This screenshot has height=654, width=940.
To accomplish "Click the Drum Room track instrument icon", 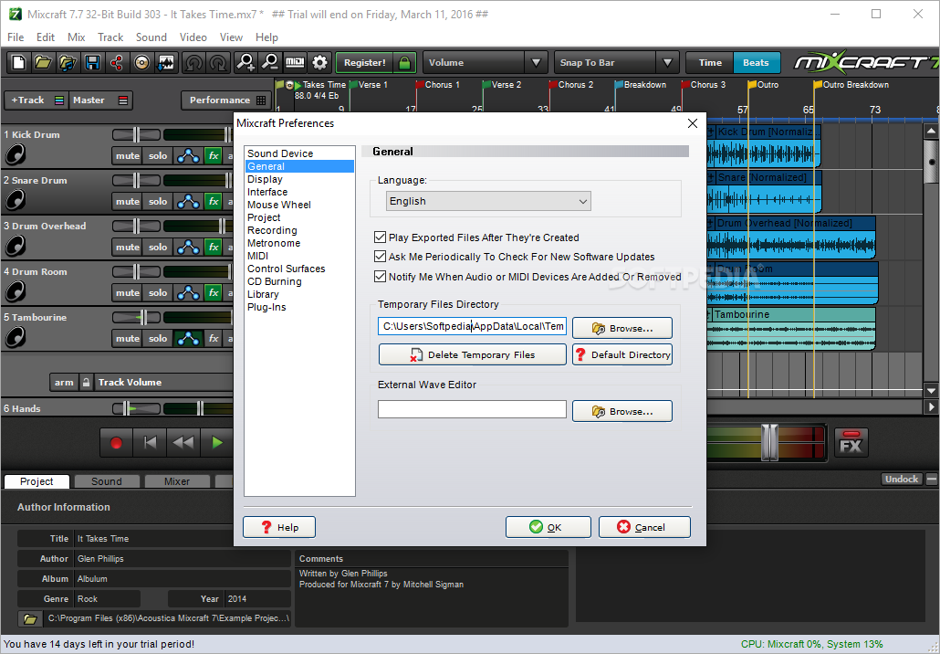I will [x=16, y=291].
